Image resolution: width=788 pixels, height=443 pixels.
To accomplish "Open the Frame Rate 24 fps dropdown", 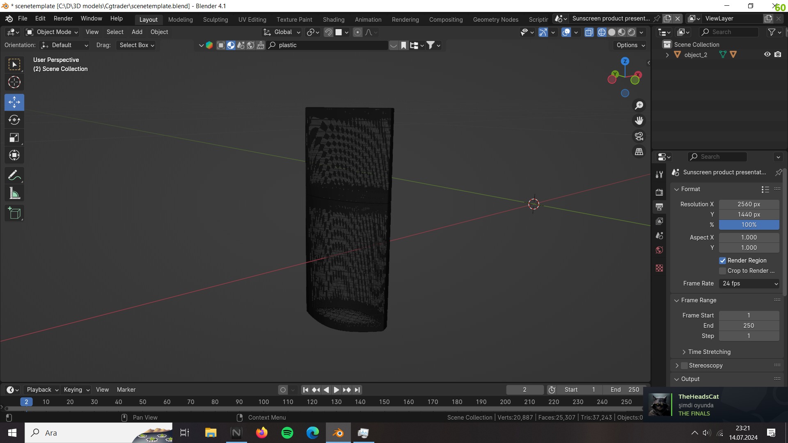I will click(x=749, y=283).
